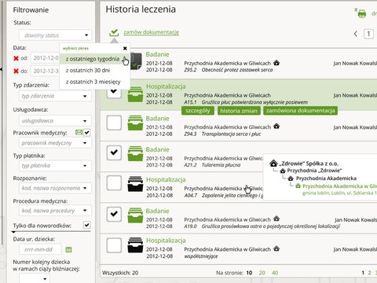
Task: Open the 'kod, nazwa procedury' dropdown
Action: coord(55,211)
